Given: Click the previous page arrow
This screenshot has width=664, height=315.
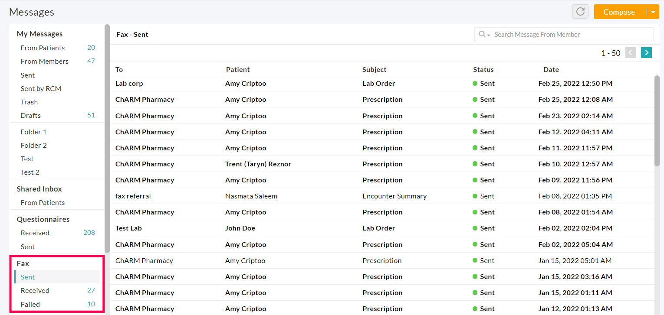Looking at the screenshot, I should click(631, 53).
